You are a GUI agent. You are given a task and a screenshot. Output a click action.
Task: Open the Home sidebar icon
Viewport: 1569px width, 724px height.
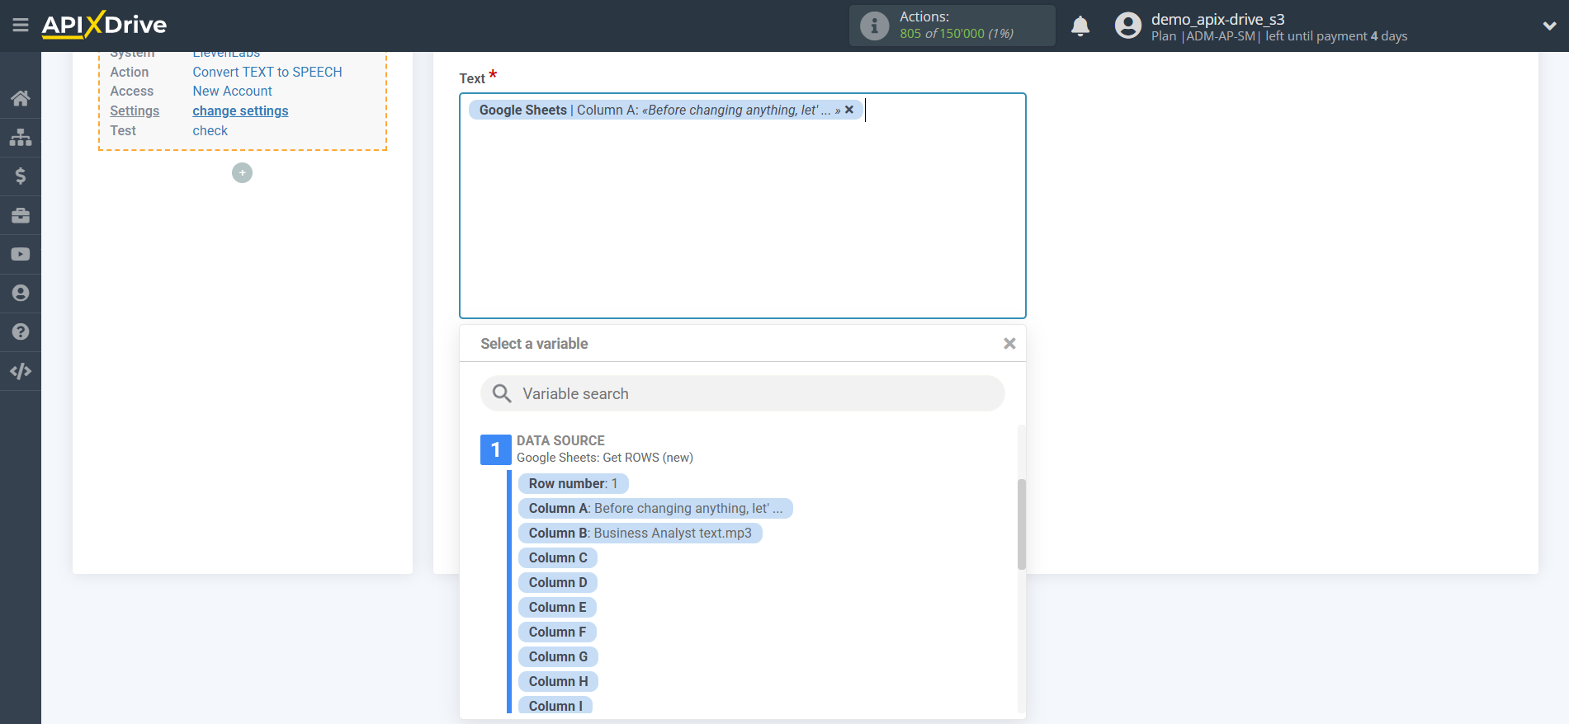(21, 98)
